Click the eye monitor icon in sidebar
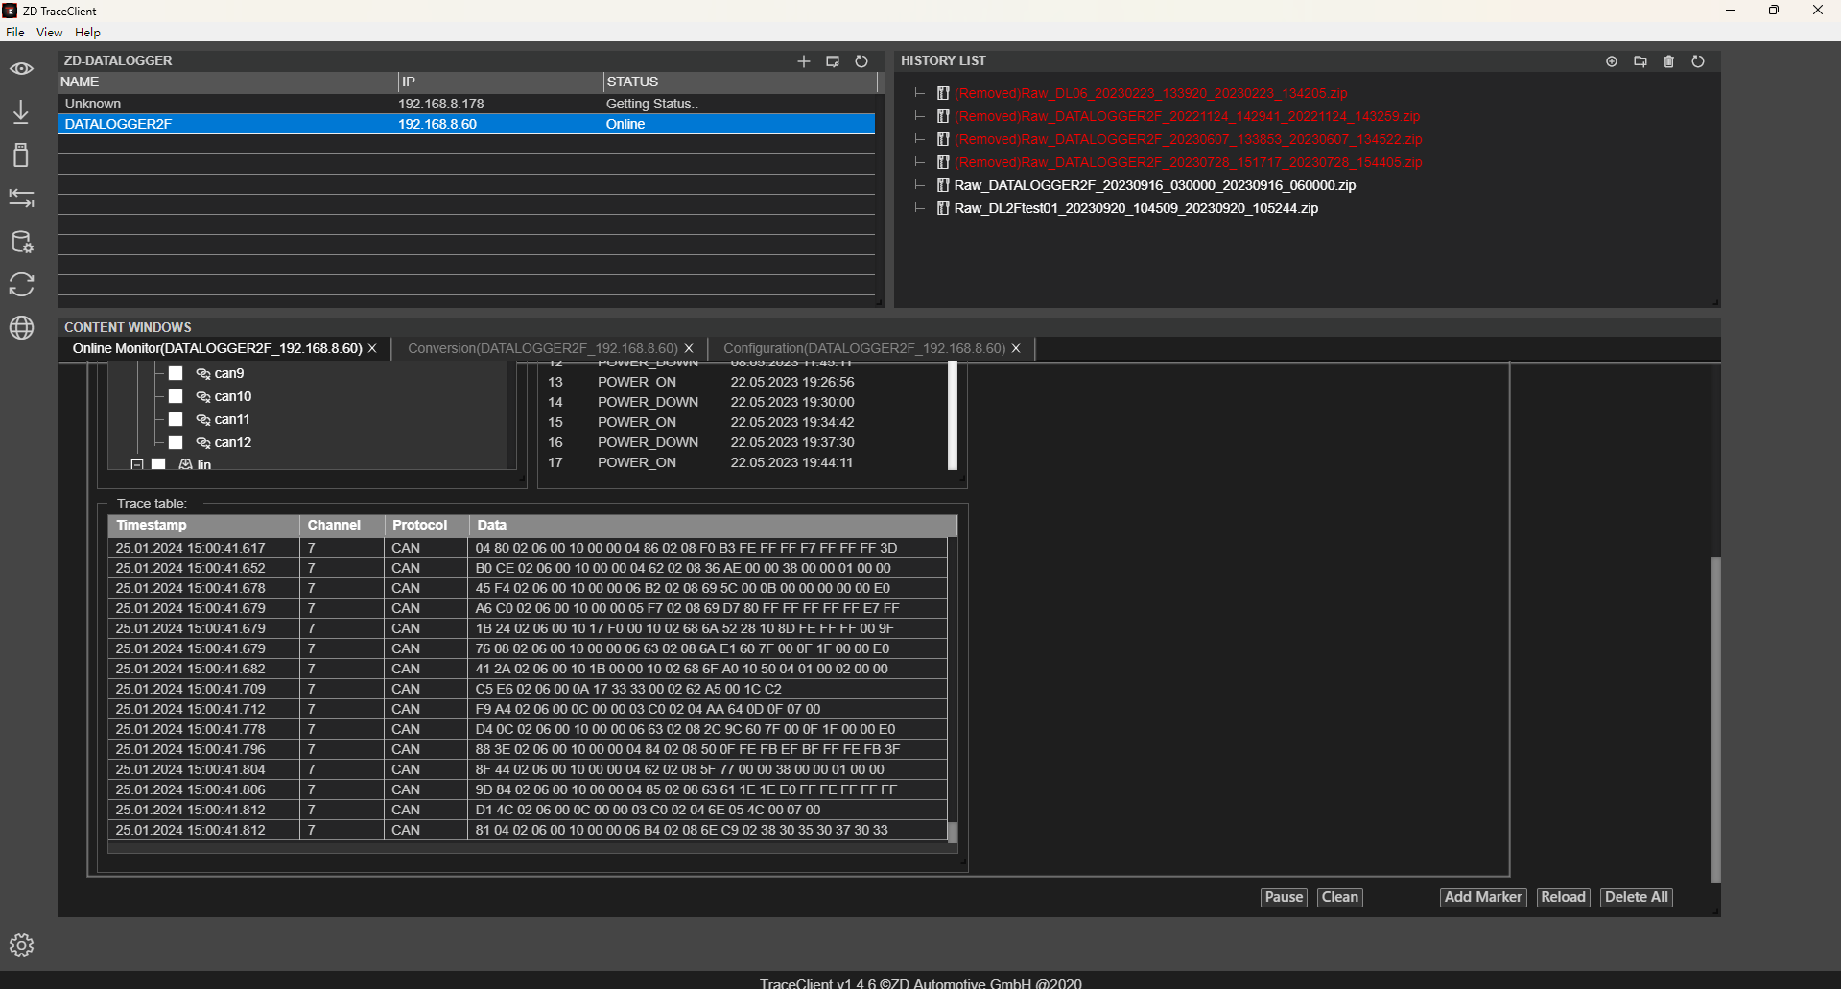 21,69
